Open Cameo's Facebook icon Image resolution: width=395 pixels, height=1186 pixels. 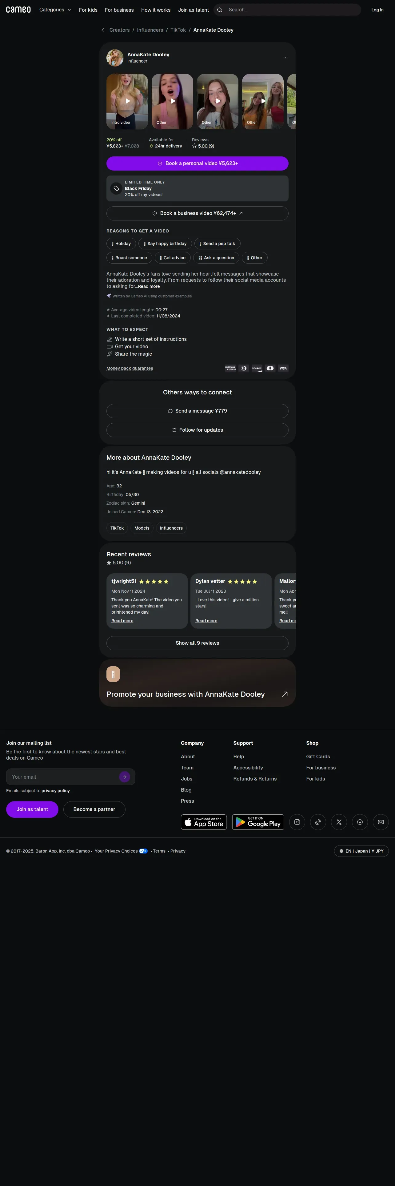[360, 822]
